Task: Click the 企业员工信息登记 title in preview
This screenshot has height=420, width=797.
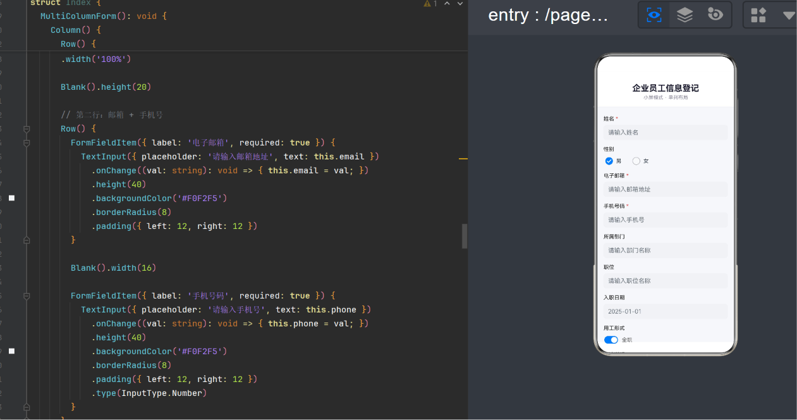Action: 666,88
